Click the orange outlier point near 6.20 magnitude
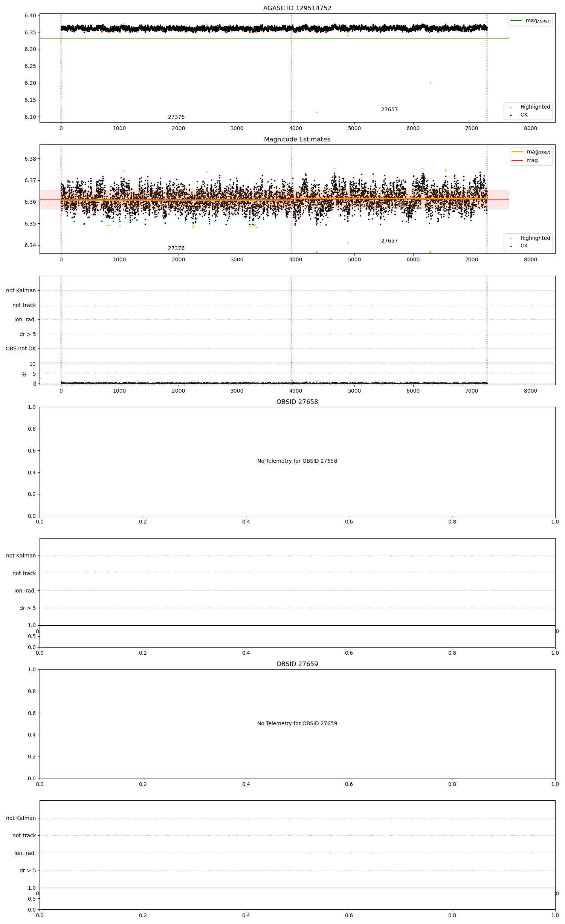Image resolution: width=565 pixels, height=924 pixels. tap(430, 83)
